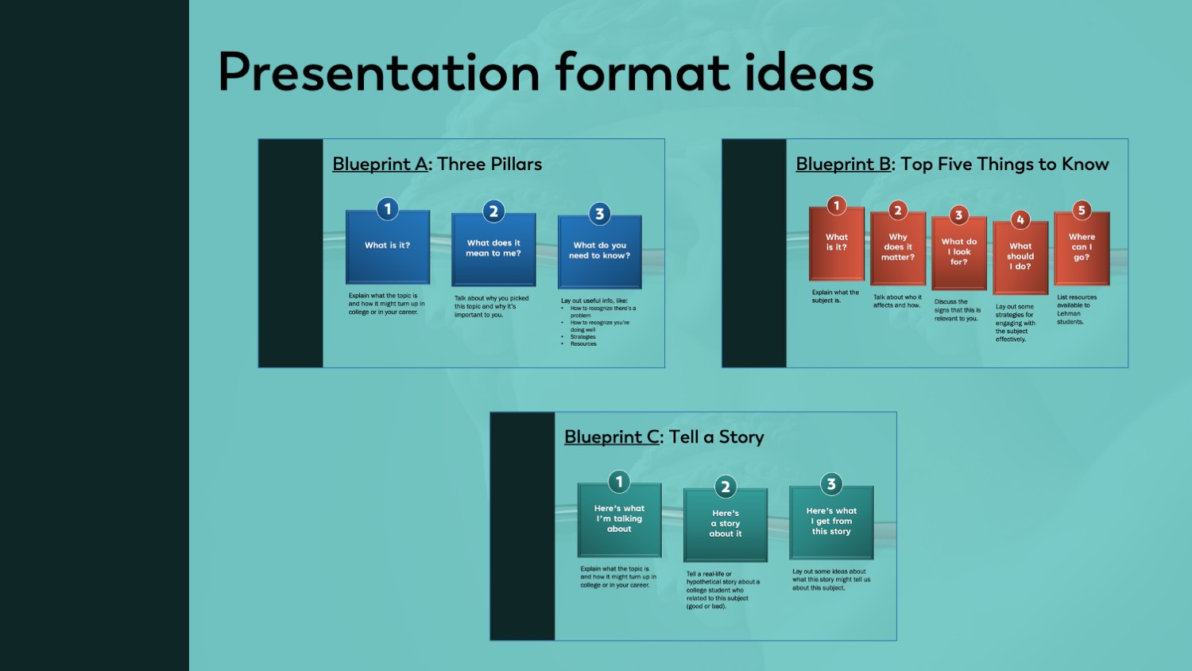1192x671 pixels.
Task: Select the teal "Here's what I get from this story" box
Action: (x=831, y=525)
